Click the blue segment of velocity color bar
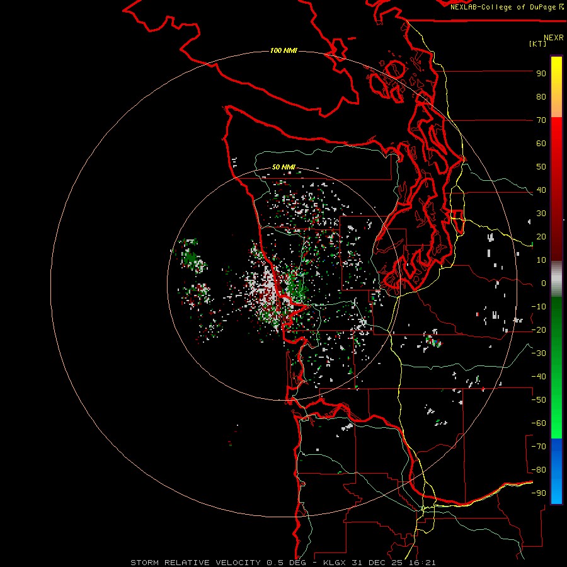 click(556, 471)
